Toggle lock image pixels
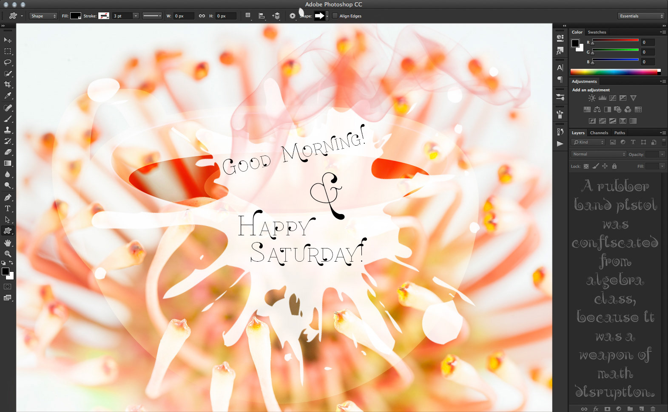The image size is (668, 412). (596, 166)
